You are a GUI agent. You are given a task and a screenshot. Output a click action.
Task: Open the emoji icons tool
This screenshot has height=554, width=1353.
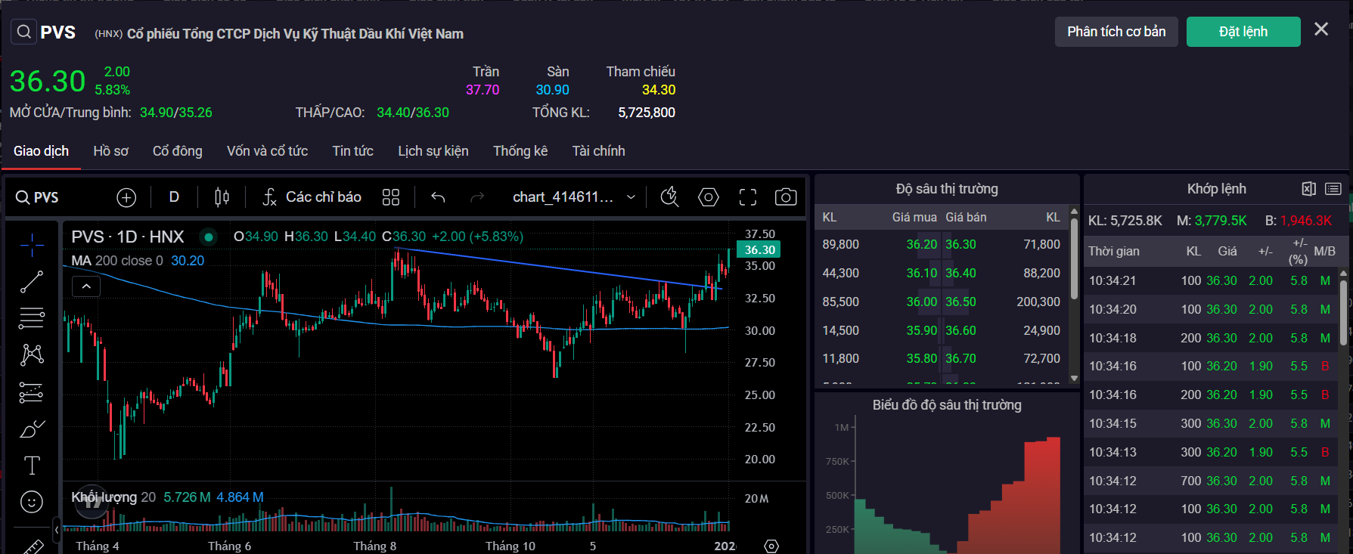pos(32,502)
